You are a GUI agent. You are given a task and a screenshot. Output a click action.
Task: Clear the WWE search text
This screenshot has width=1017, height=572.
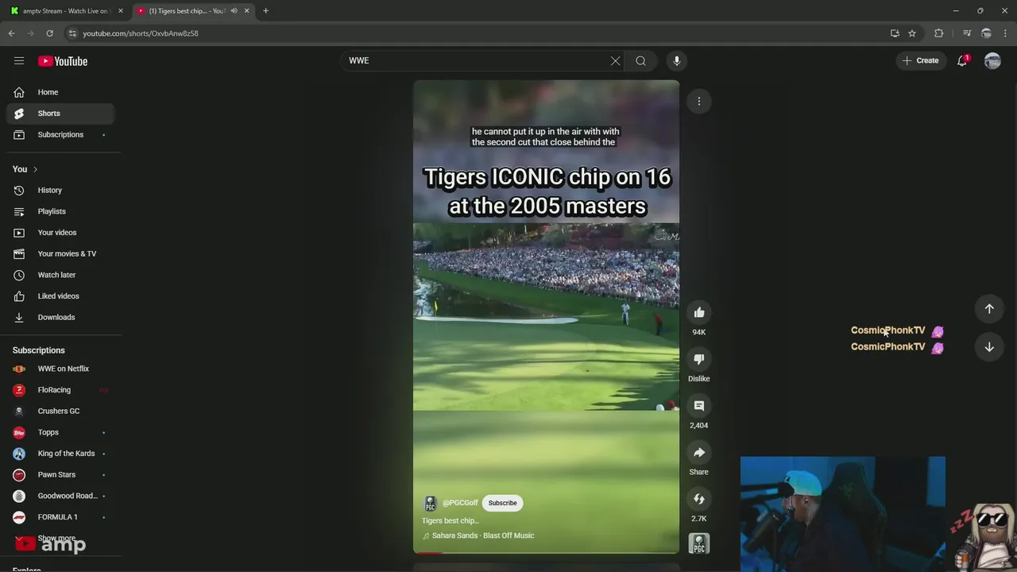(615, 60)
